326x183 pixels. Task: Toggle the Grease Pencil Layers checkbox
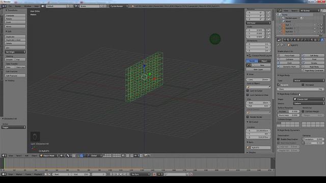[x=250, y=55]
